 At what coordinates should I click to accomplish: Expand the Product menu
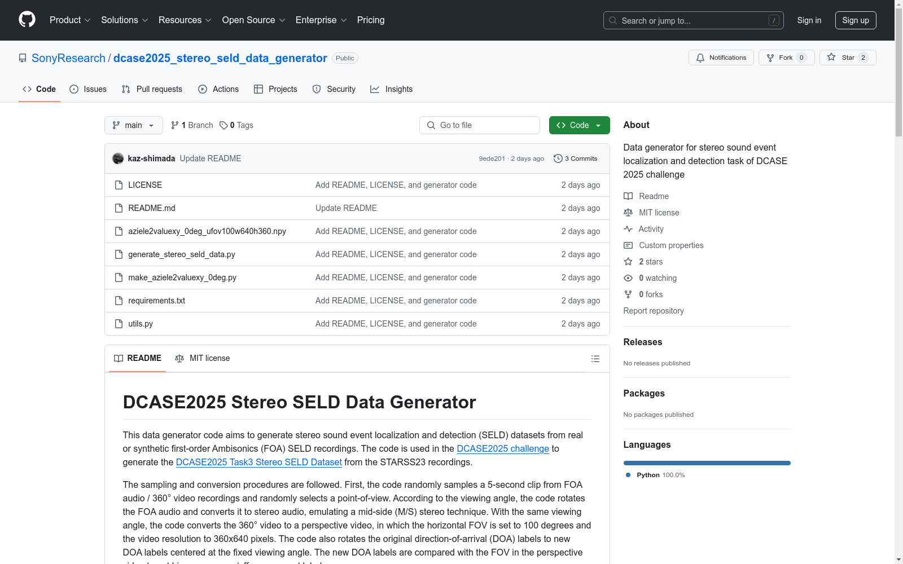70,20
